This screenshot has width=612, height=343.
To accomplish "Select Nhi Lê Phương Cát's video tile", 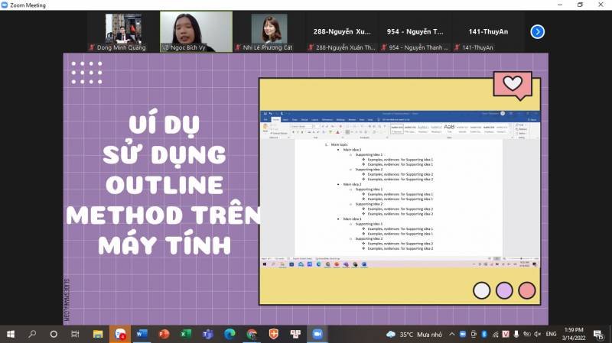I will pyautogui.click(x=269, y=31).
